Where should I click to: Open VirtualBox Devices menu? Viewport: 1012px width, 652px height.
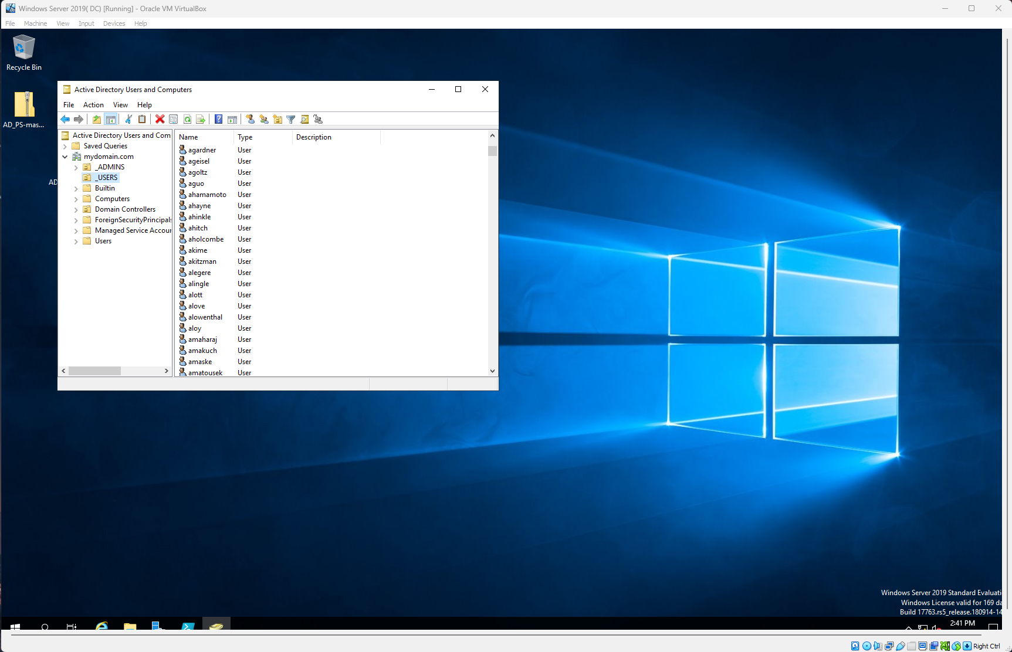click(x=114, y=23)
